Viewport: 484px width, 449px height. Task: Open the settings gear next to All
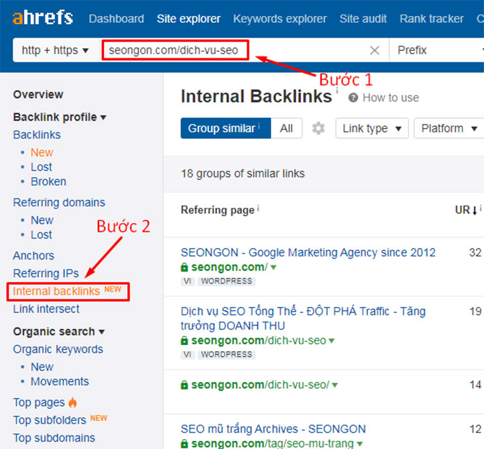[318, 128]
